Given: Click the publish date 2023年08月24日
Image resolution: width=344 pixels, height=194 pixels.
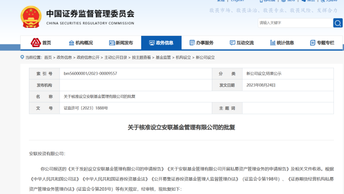Looking at the screenshot, I should pos(261,85).
